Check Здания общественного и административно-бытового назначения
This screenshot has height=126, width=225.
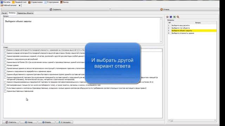(x=5, y=75)
